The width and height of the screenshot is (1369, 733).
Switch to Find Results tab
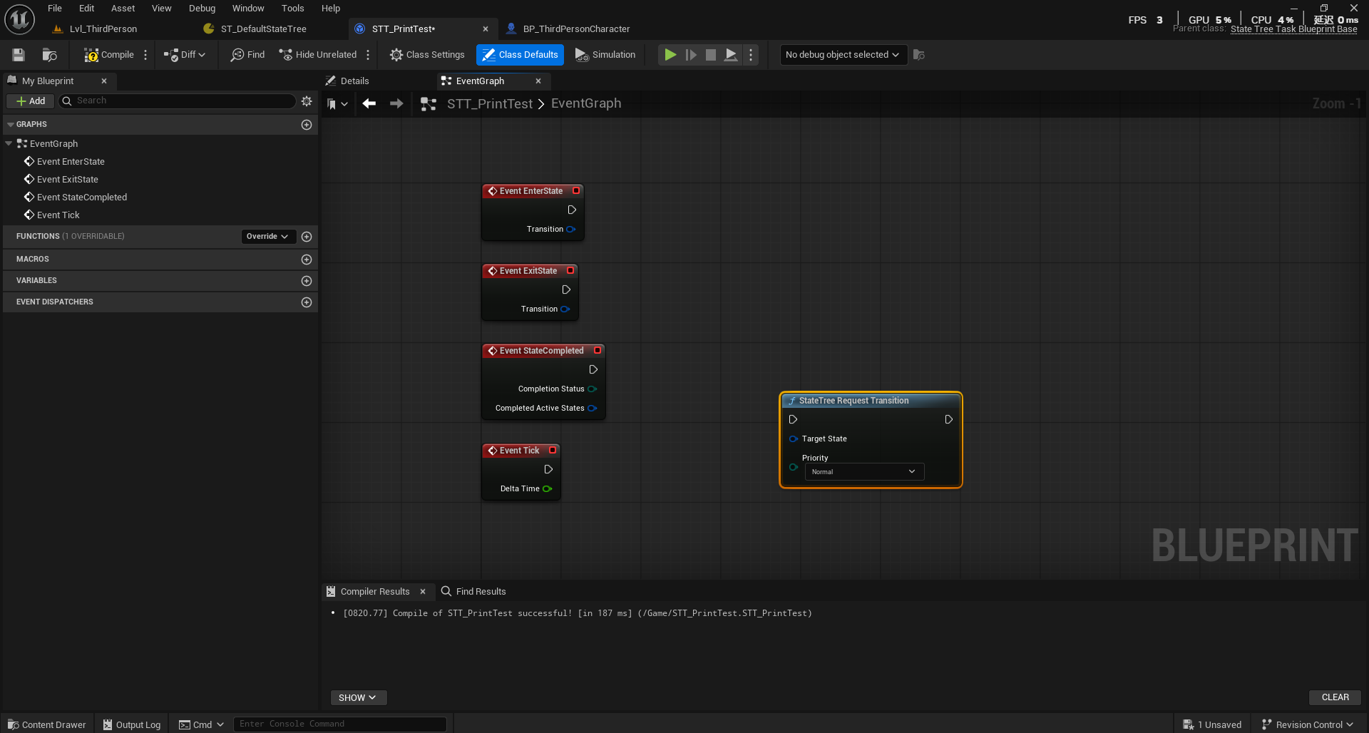(473, 592)
